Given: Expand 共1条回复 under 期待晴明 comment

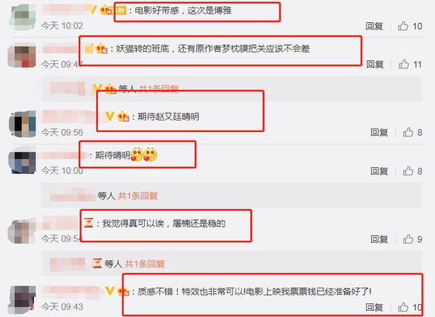Looking at the screenshot, I should click(x=137, y=196).
